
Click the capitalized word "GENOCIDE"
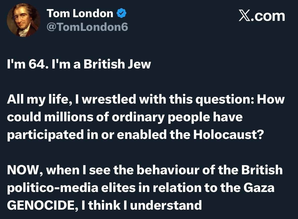[x=42, y=206]
